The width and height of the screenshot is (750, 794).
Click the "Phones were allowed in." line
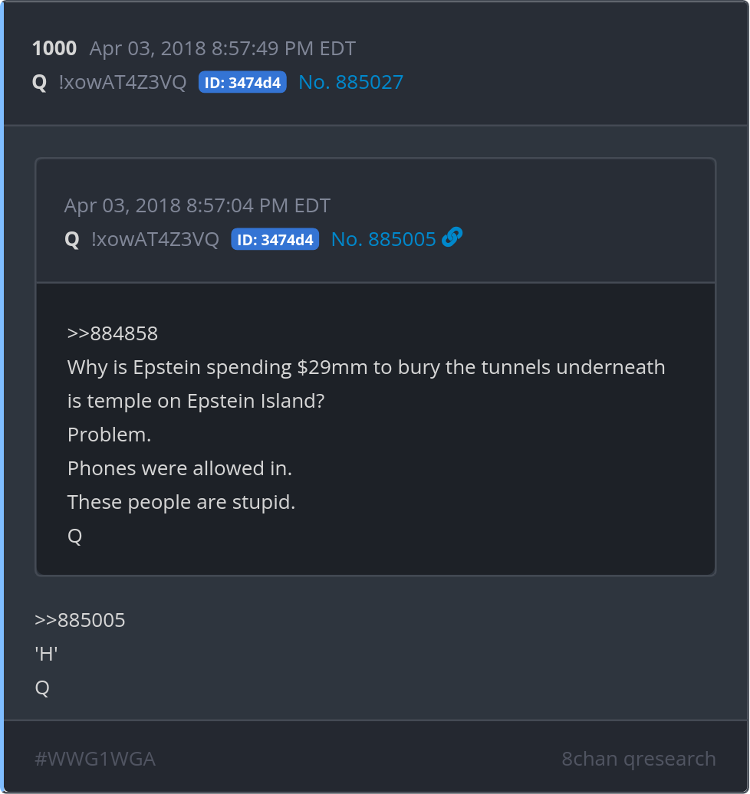click(179, 468)
